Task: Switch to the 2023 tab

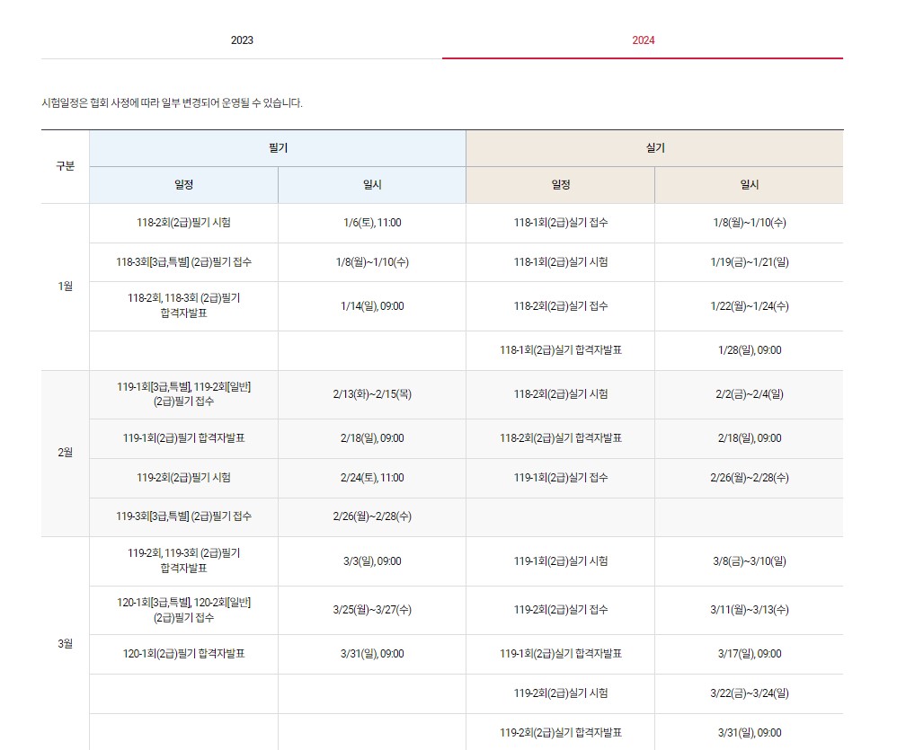Action: click(x=244, y=40)
